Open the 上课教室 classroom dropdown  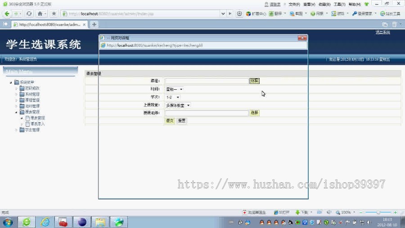(x=178, y=105)
